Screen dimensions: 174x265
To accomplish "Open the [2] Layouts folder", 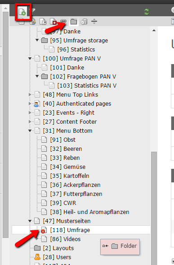I will pos(58,248).
